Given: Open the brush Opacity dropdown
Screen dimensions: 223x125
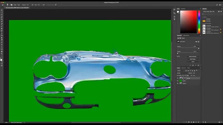Looking at the screenshot, I should [x=28, y=5].
